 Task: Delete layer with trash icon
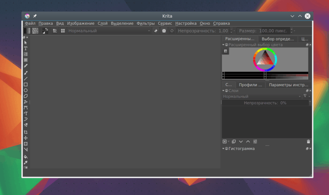[308, 141]
